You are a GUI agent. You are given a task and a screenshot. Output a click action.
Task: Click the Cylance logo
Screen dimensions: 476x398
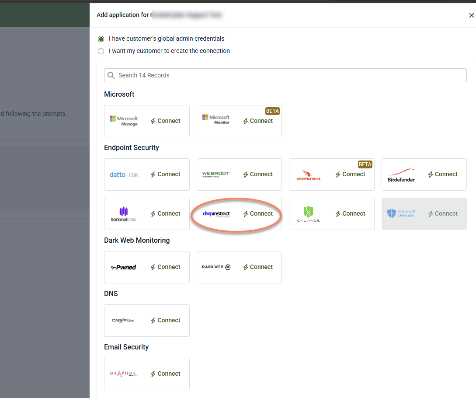[x=309, y=214]
